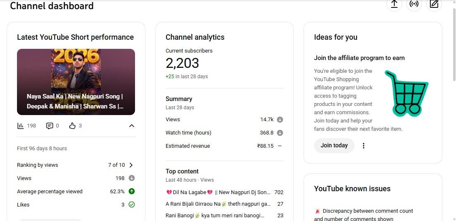Click the vertical scrollbar on the right
456x221 pixels.
[454, 41]
